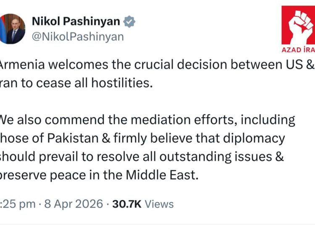Click the Views label beside the count
Image resolution: width=315 pixels, height=225 pixels.
[x=160, y=204]
